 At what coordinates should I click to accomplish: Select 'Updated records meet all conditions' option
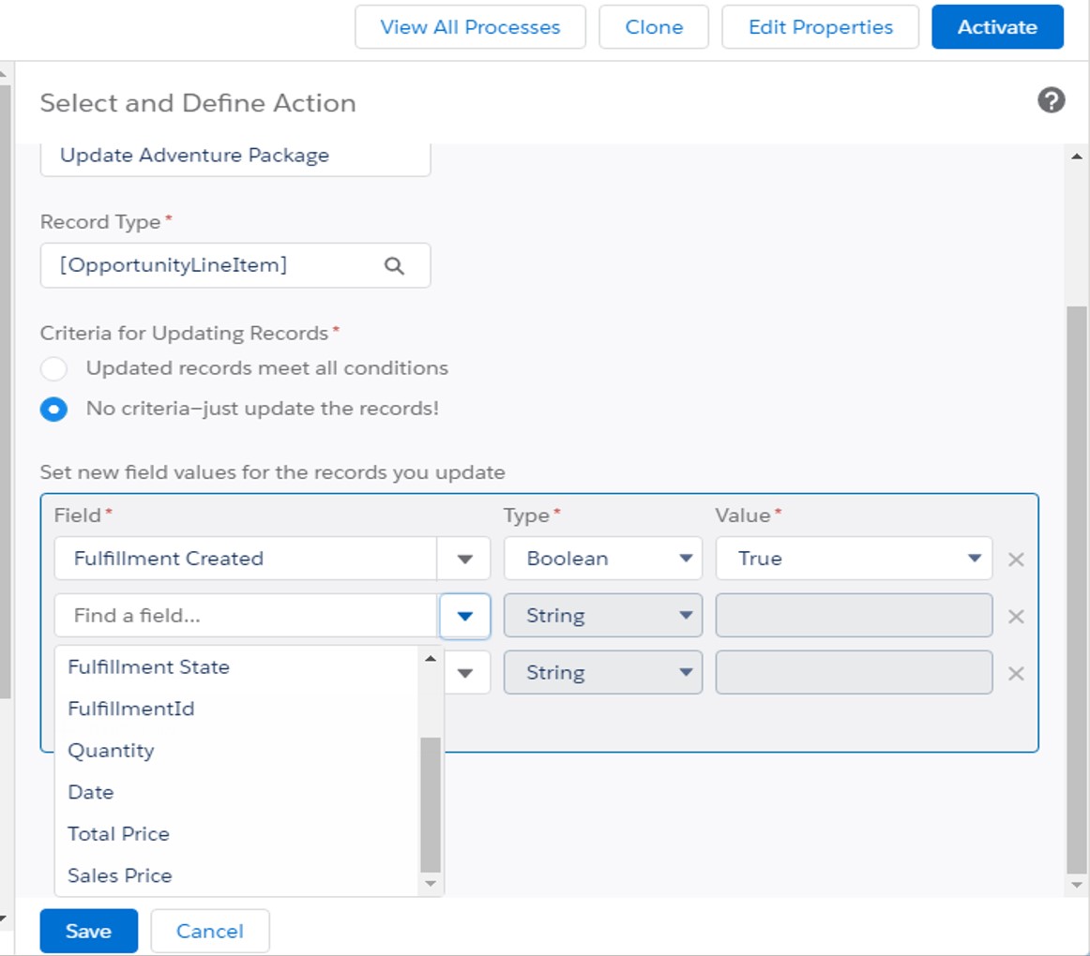(x=54, y=368)
